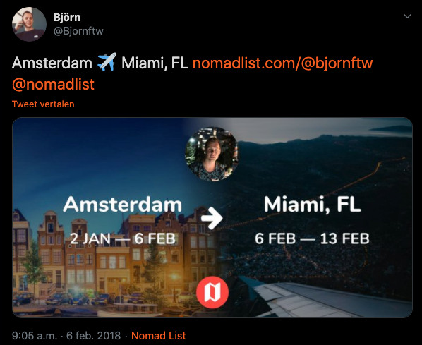Click the red Nomad List map logo
422x345 pixels.
[212, 292]
